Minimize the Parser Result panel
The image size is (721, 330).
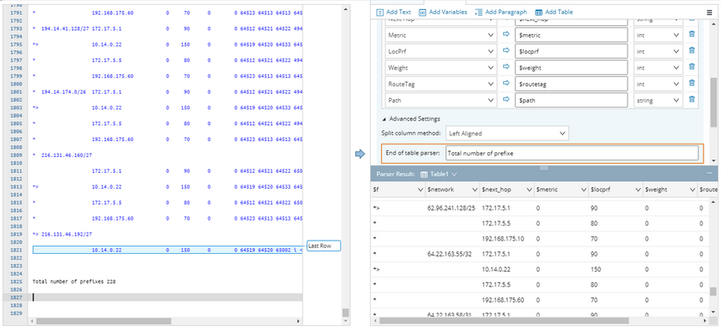(709, 174)
